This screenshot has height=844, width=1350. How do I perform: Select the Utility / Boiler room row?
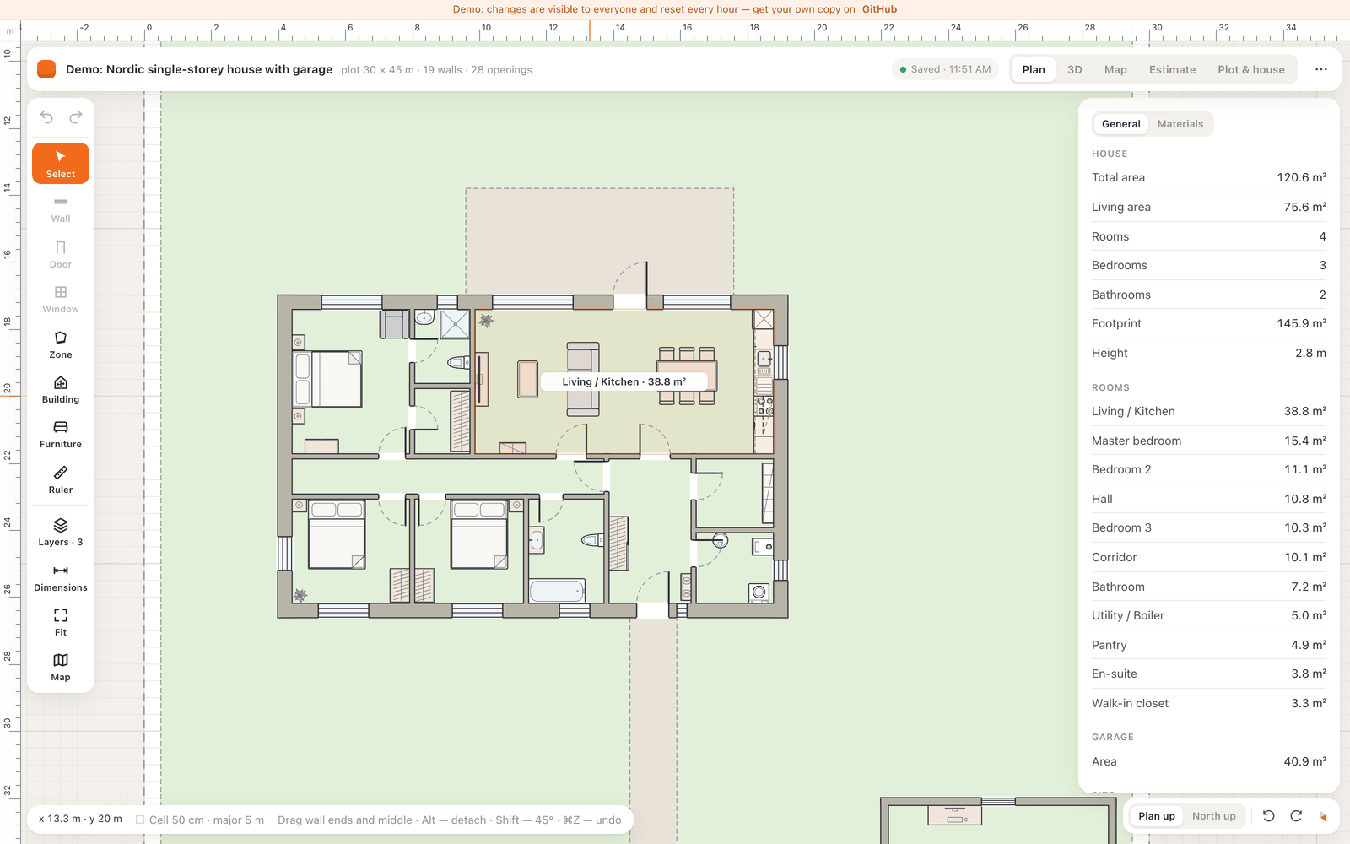pos(1208,615)
